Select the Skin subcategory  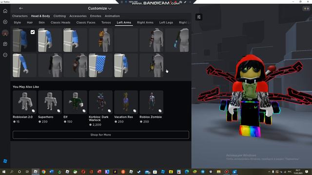tap(41, 22)
